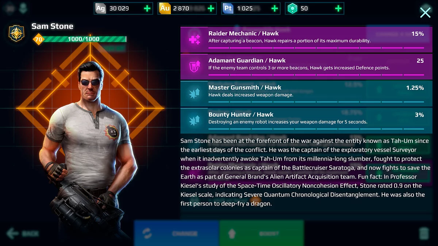Click the Back arrow button

23,233
